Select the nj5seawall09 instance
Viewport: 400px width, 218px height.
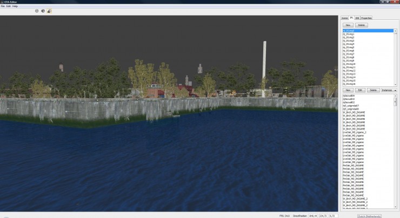(x=368, y=96)
